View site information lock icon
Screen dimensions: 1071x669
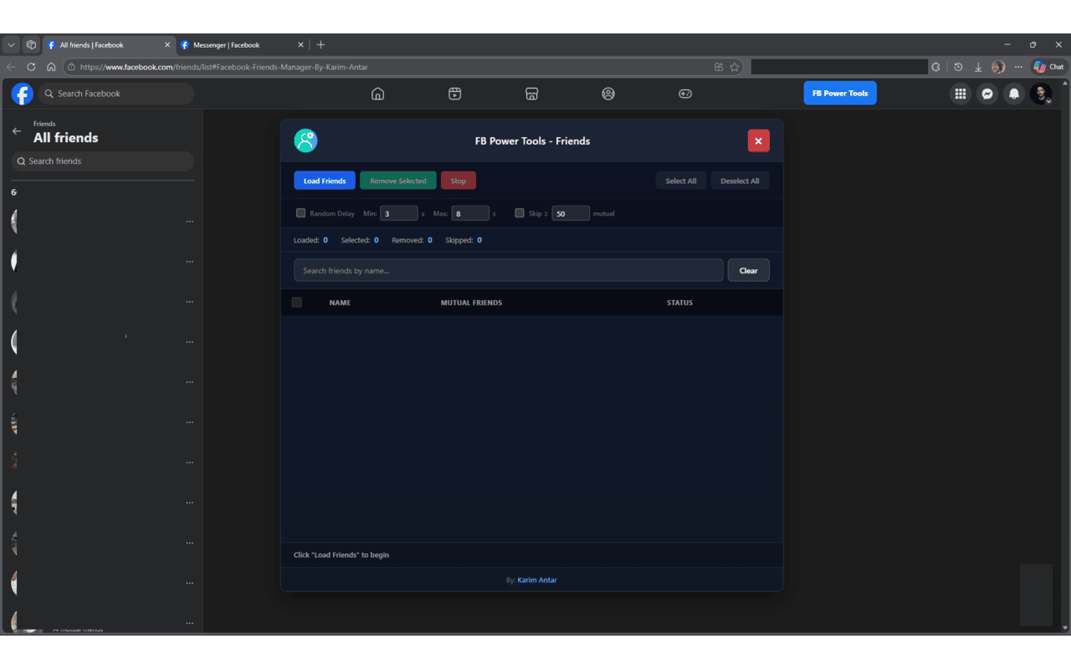[71, 67]
